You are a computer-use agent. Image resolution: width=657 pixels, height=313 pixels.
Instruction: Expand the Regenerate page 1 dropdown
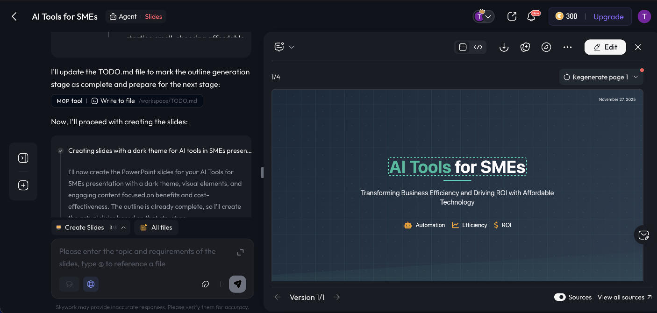tap(636, 76)
